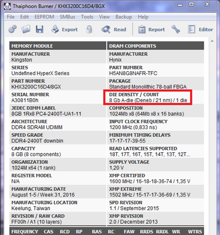220x235 pixels.
Task: Select the serial number A30811B0h
Action: [25, 100]
